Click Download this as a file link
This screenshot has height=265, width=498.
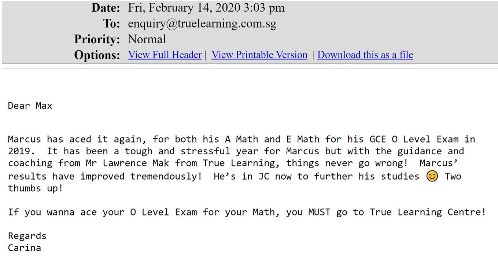365,55
